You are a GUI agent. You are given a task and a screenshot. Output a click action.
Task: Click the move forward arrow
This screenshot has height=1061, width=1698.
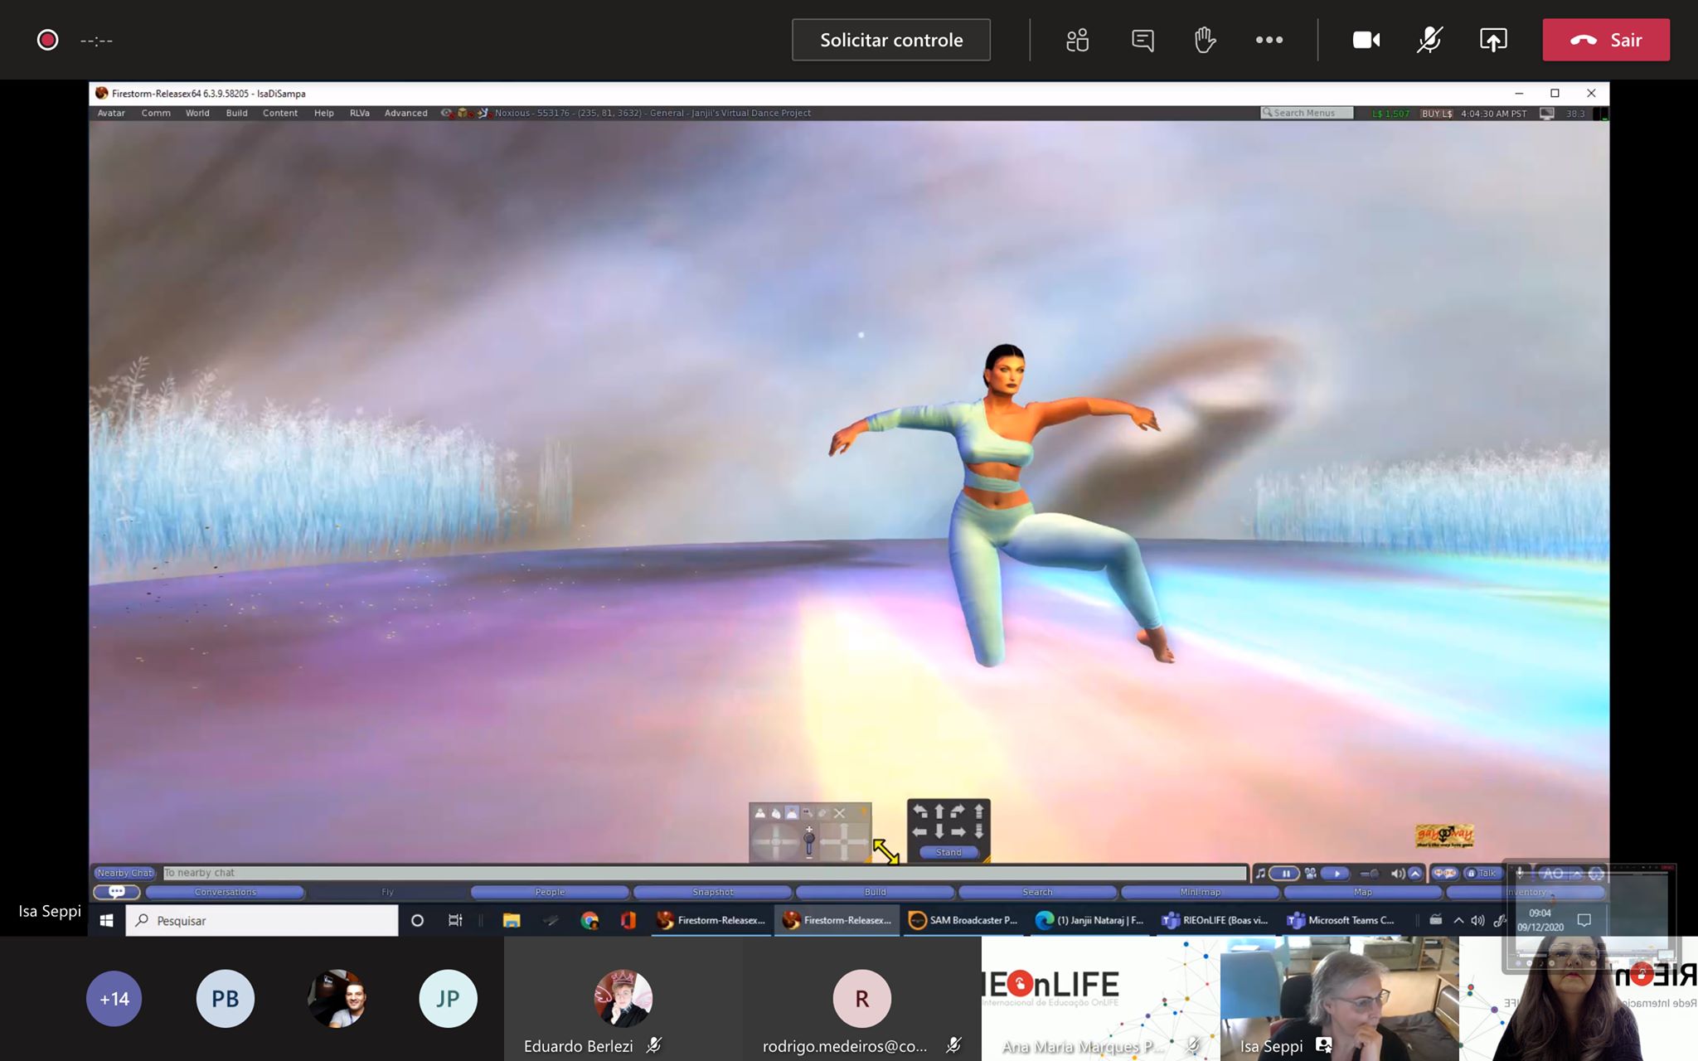939,811
